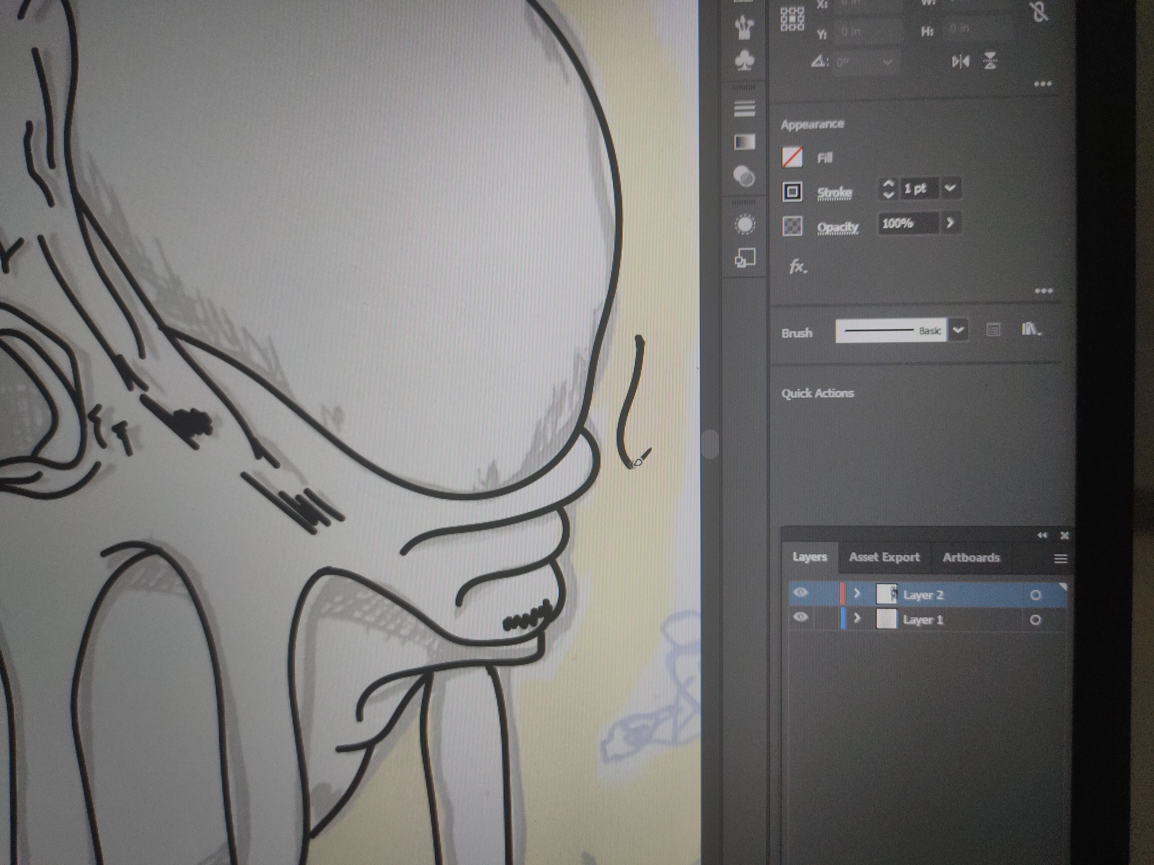Toggle constrain width and height proportions
This screenshot has width=1154, height=865.
click(x=1039, y=12)
